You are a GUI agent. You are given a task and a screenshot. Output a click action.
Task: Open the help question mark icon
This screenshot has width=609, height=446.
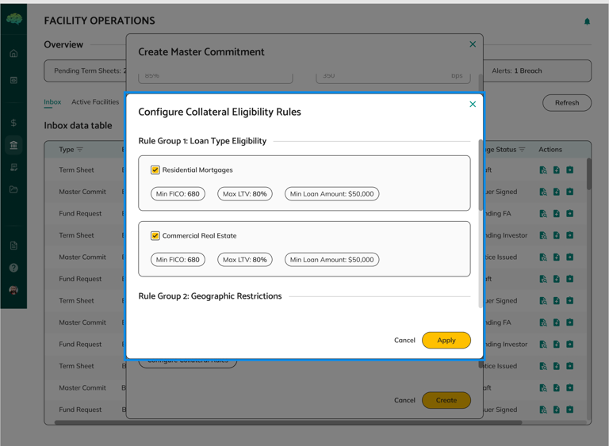(13, 268)
